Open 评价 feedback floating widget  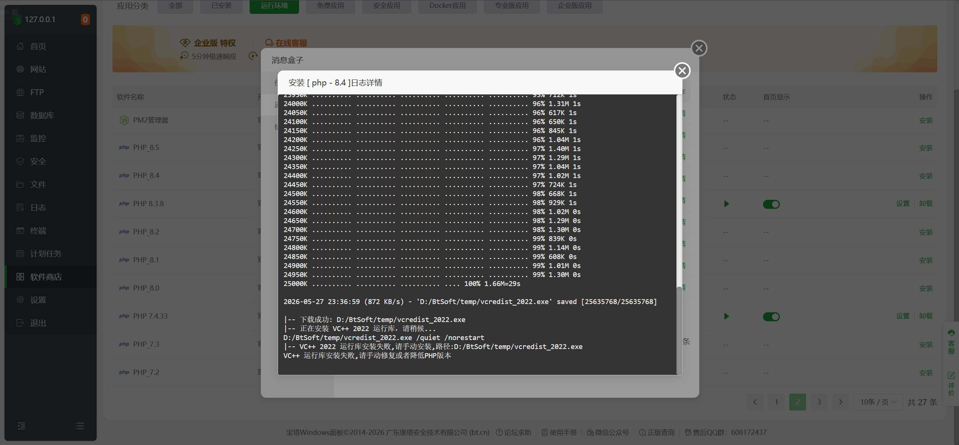coord(951,384)
